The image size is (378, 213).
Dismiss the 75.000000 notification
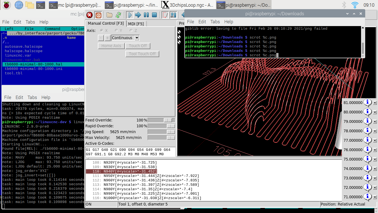[x=375, y=159]
